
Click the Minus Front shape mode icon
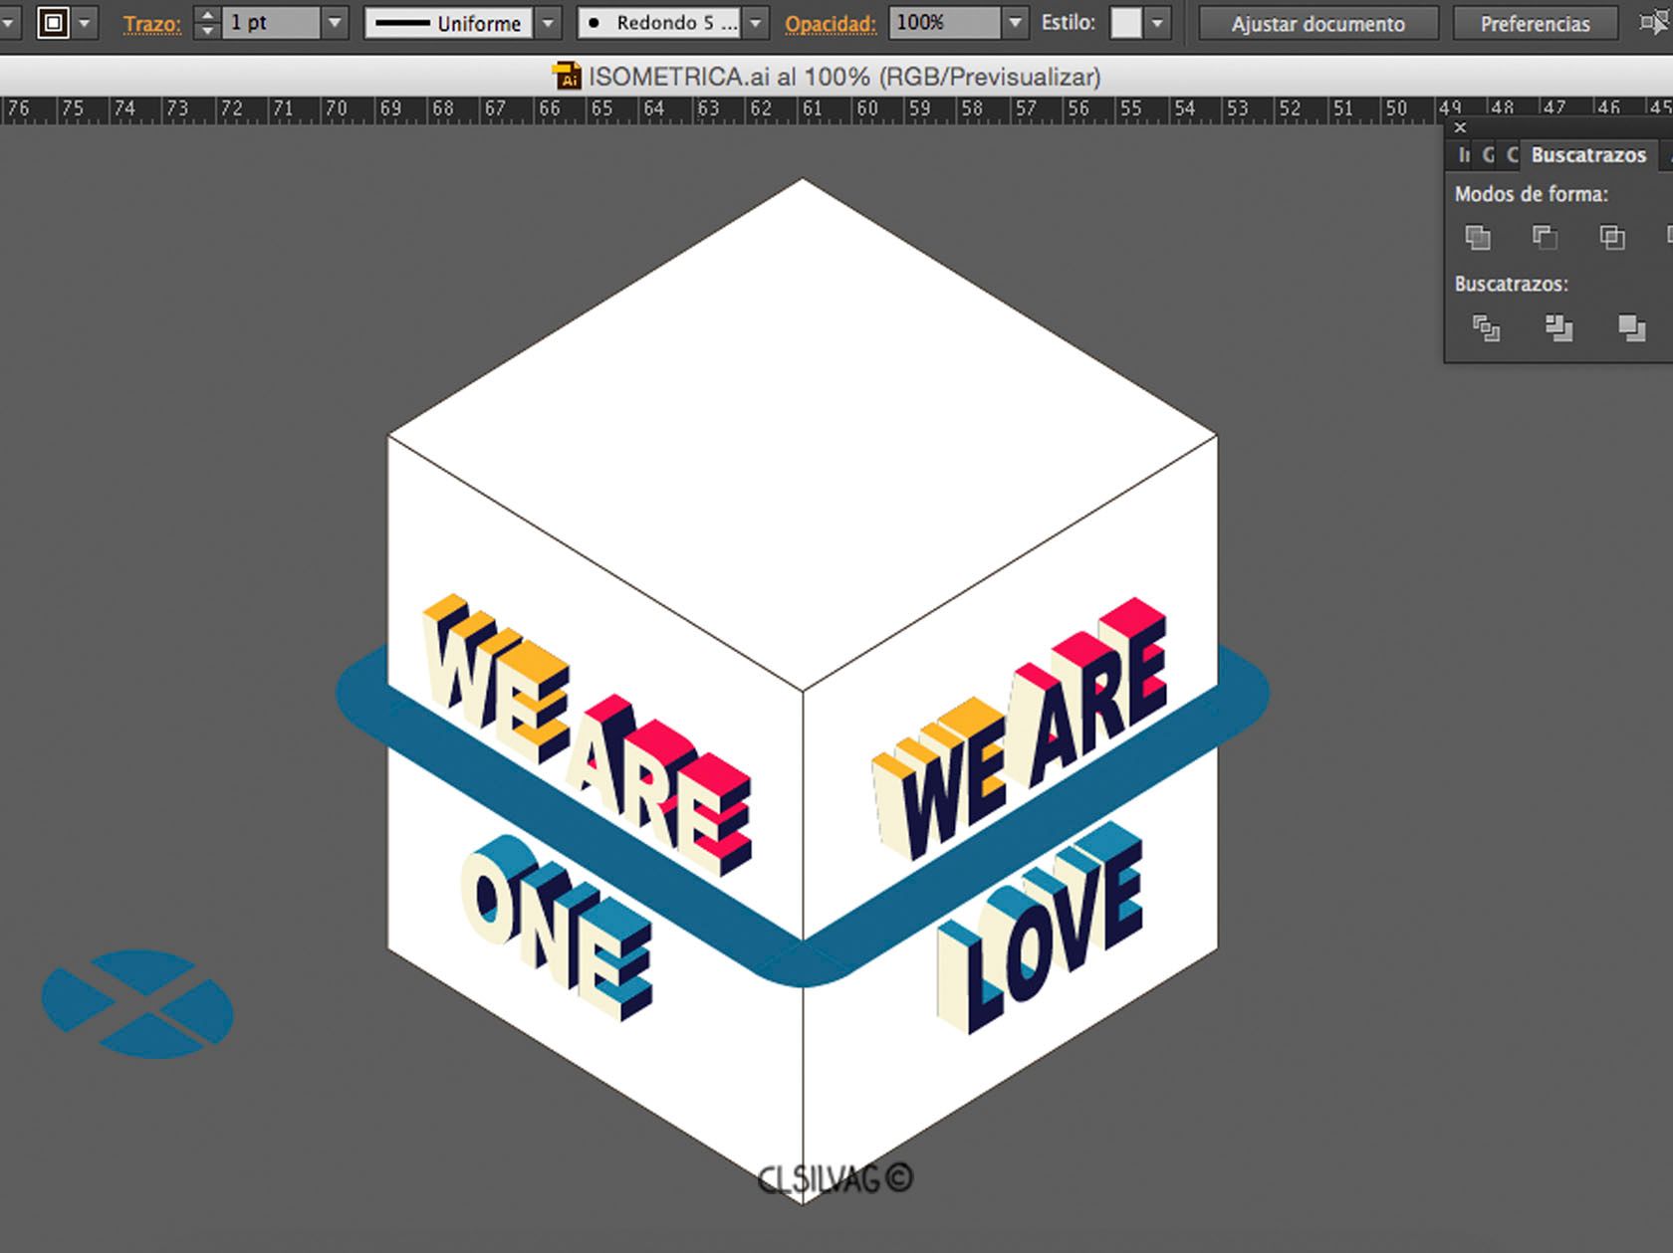[x=1545, y=237]
